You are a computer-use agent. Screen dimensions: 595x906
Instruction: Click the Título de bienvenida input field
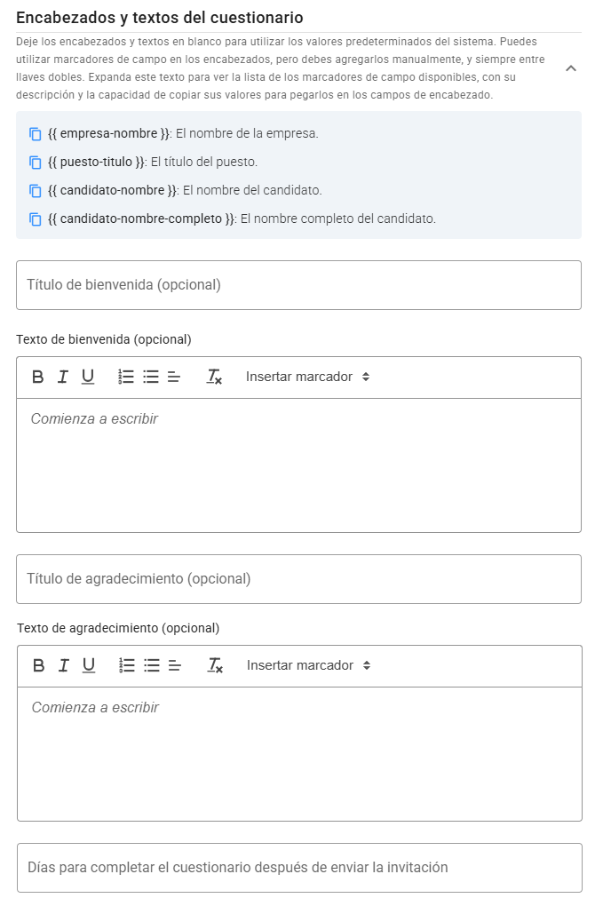point(297,284)
